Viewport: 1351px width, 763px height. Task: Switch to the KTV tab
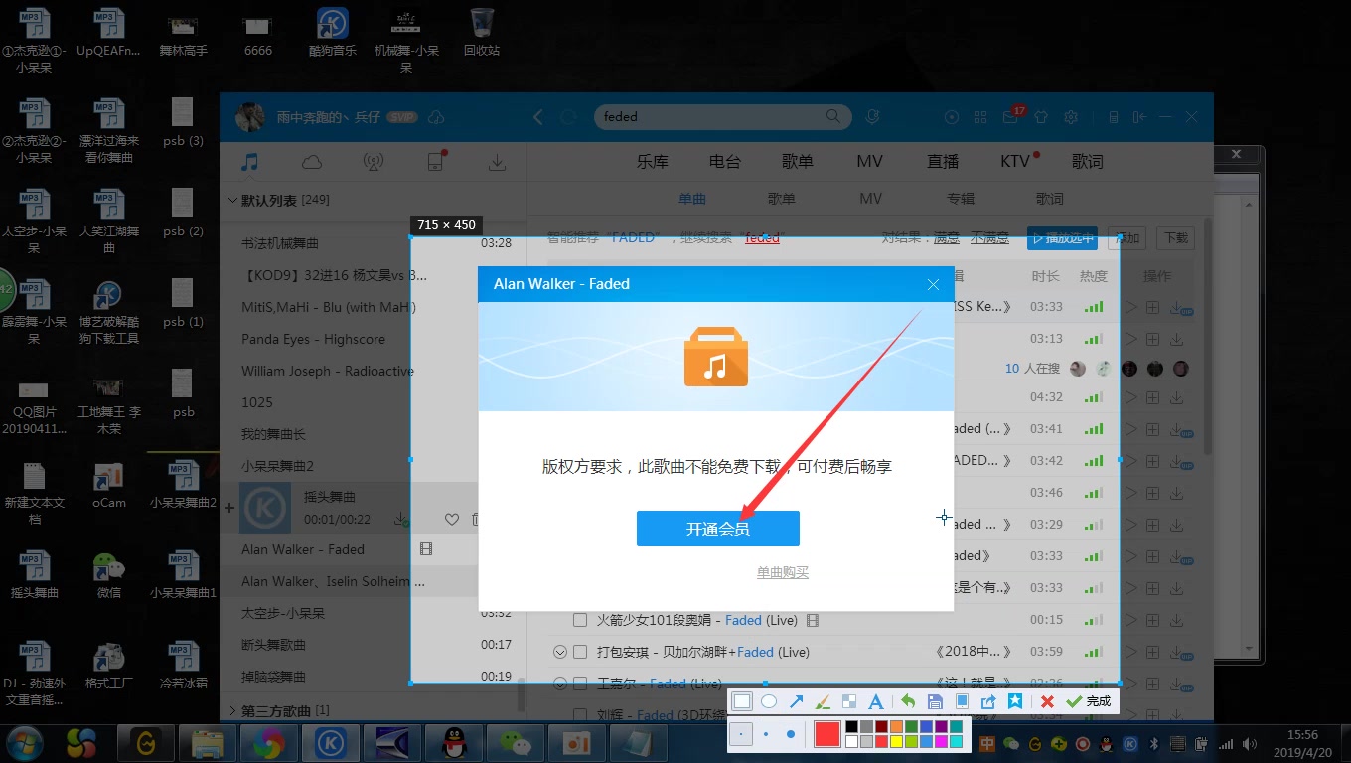[x=1015, y=161]
